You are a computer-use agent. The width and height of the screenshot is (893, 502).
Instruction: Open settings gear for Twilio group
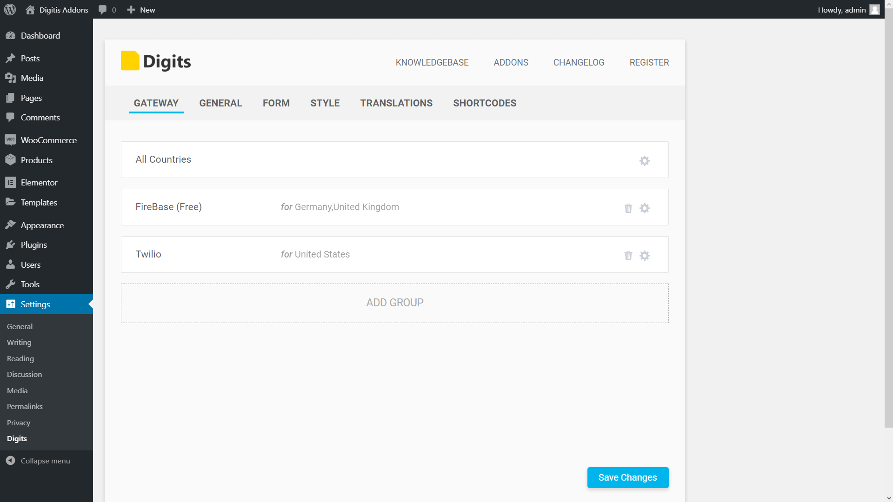[644, 256]
